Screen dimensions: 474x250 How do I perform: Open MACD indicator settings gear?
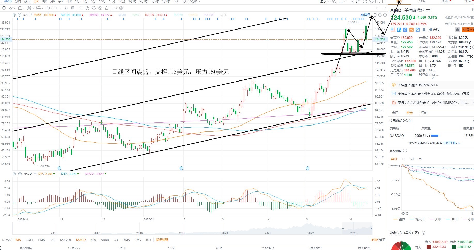(x=14, y=174)
